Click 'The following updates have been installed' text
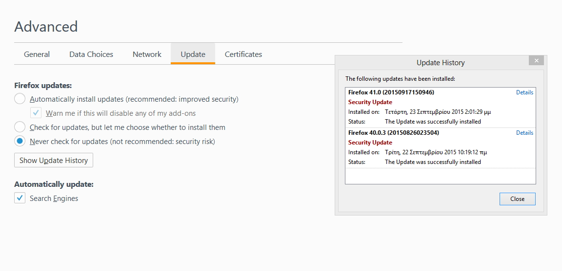 pyautogui.click(x=400, y=79)
